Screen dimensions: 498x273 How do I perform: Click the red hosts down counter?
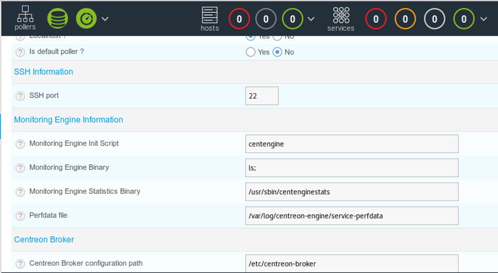239,19
